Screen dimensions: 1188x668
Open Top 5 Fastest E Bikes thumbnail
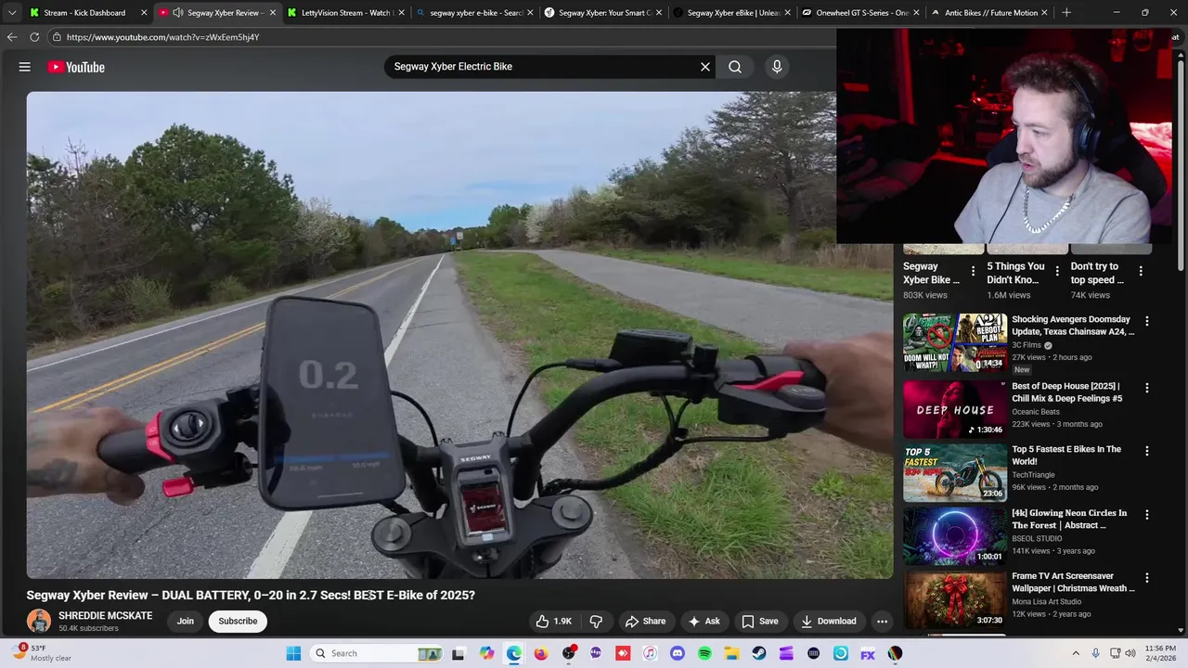pos(955,472)
